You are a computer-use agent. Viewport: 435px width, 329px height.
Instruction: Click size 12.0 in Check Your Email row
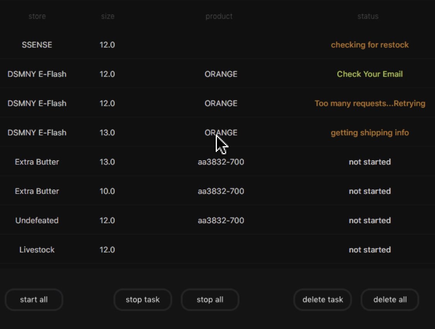pyautogui.click(x=107, y=74)
